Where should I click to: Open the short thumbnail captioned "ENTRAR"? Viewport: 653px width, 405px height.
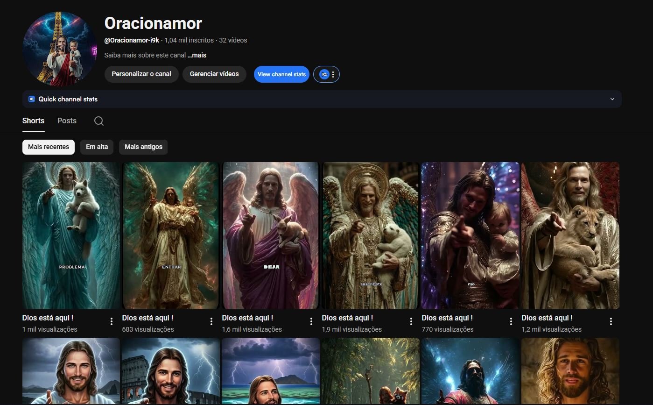pos(171,235)
